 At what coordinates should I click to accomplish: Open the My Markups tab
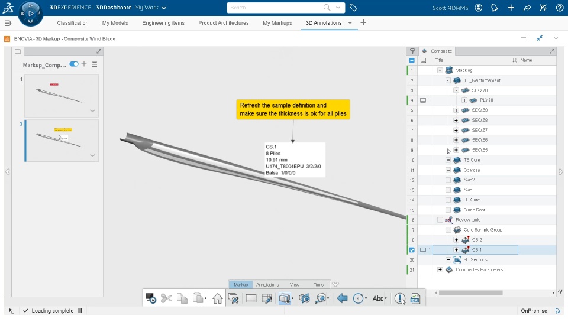point(277,23)
